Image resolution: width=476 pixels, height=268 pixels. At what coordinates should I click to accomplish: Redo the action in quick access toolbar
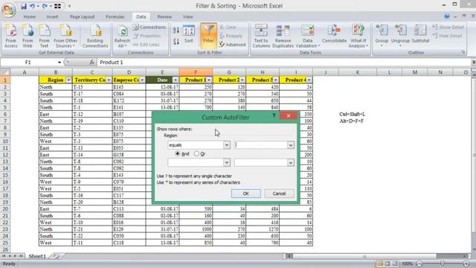pyautogui.click(x=45, y=6)
